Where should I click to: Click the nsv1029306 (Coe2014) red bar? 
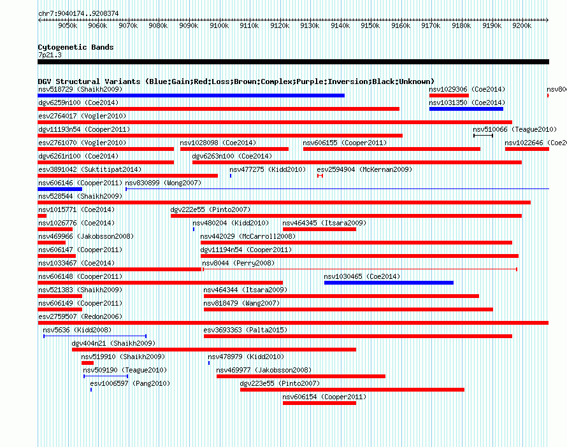449,96
